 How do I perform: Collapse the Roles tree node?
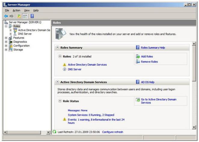coord(6,26)
